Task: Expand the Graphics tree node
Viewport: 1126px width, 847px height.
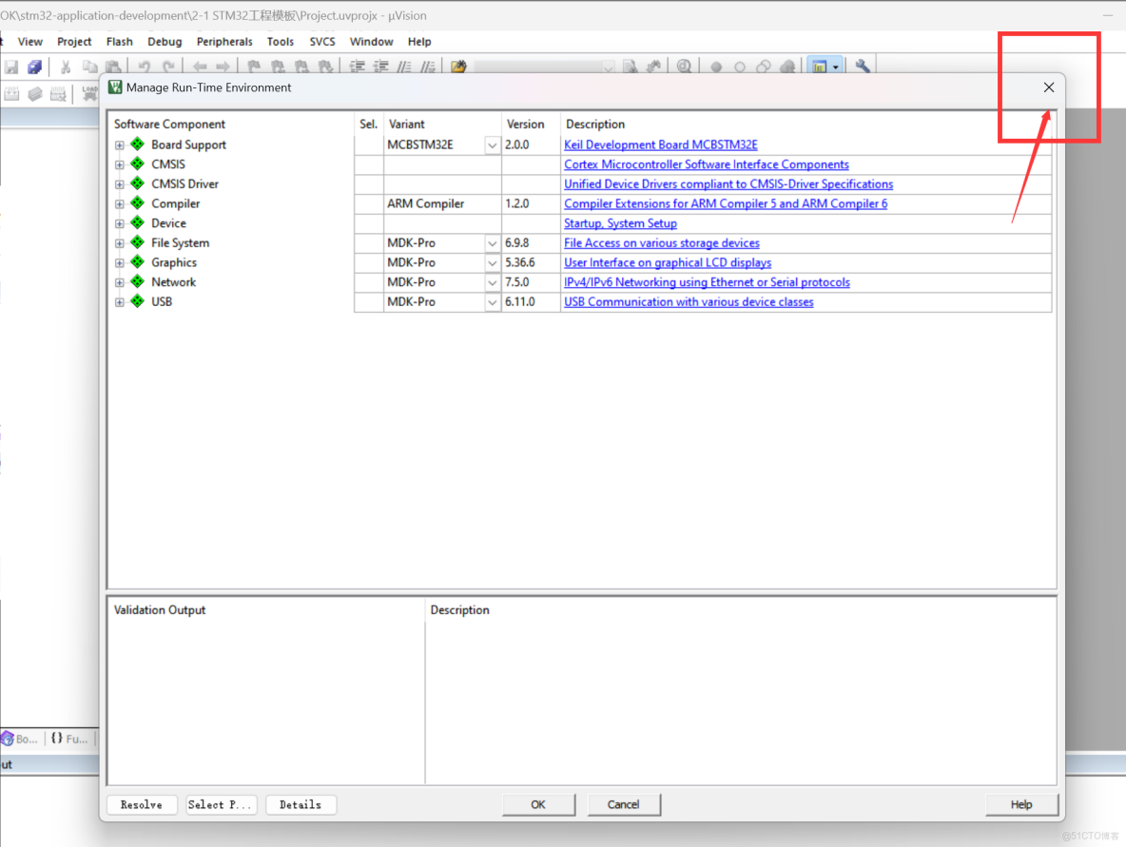Action: [119, 262]
